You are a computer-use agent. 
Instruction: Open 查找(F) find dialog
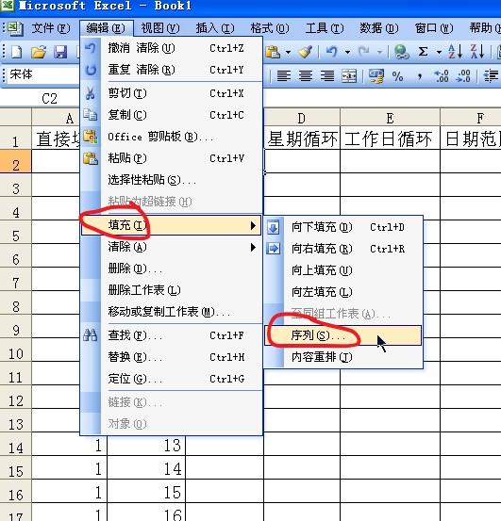(171, 335)
